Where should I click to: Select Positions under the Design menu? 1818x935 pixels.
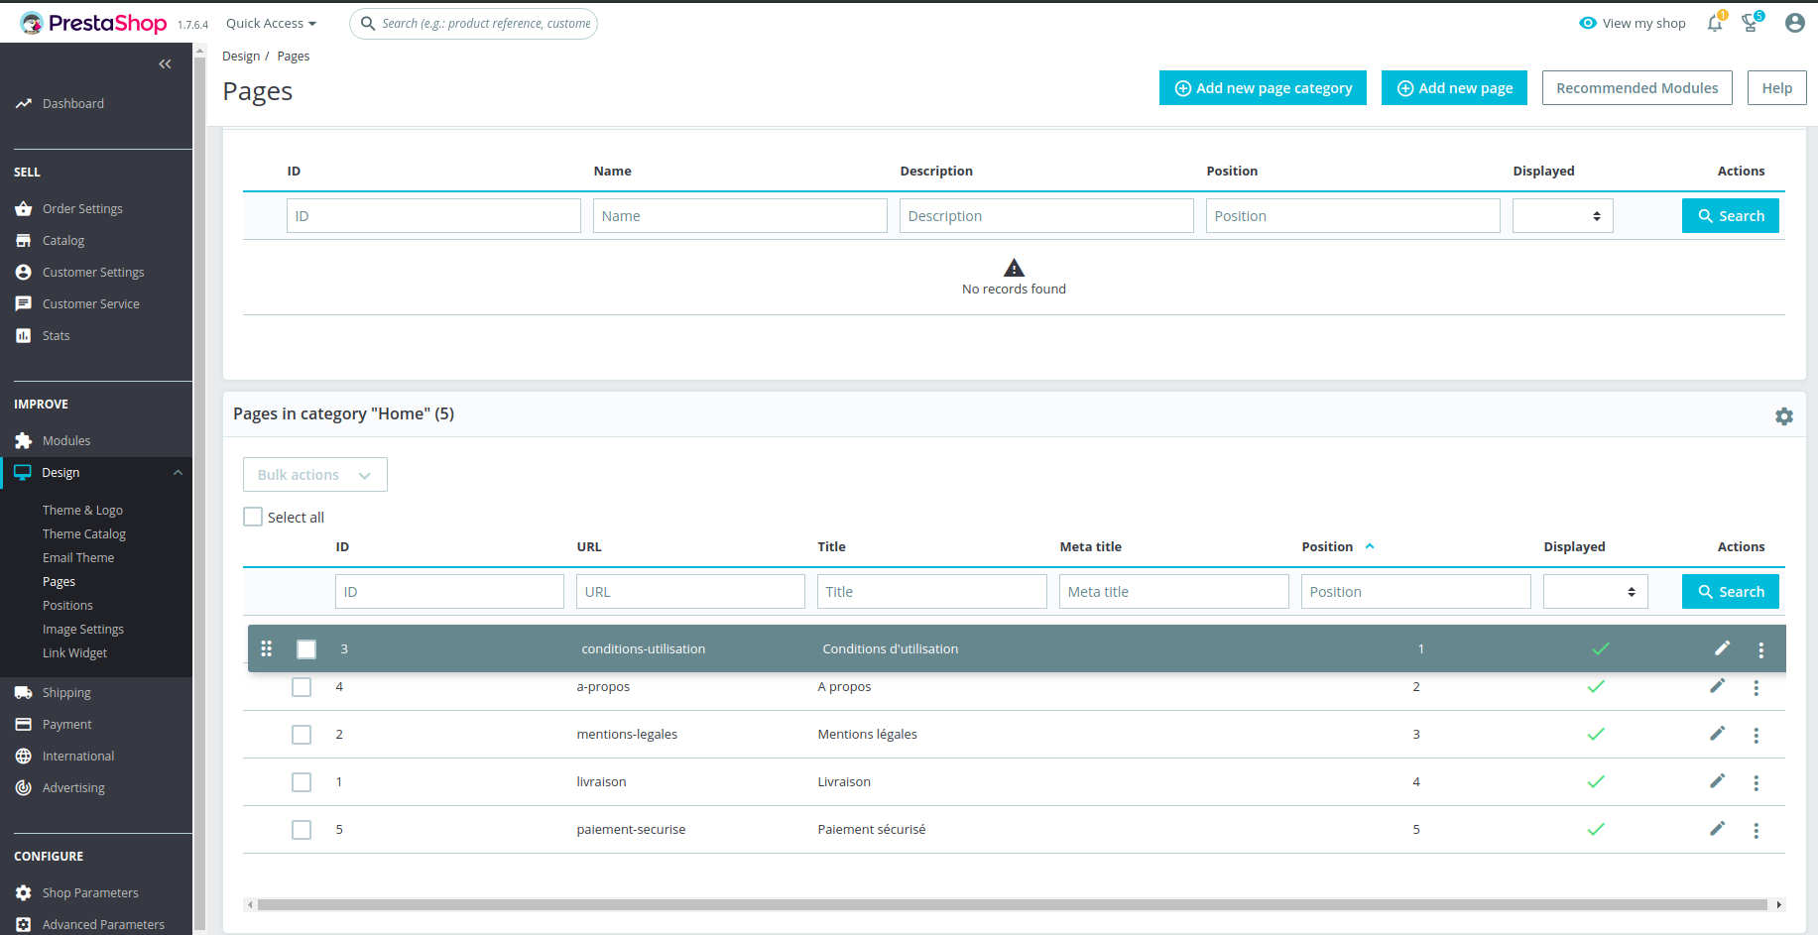pyautogui.click(x=67, y=605)
